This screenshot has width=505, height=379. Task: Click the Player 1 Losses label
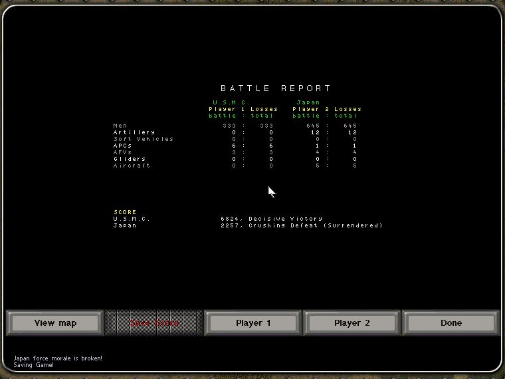pyautogui.click(x=243, y=109)
